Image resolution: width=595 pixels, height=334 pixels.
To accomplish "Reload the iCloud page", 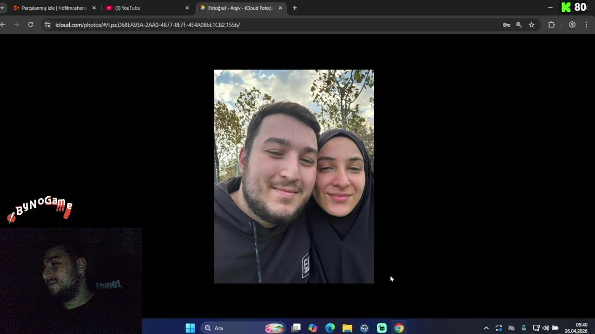I will point(31,25).
